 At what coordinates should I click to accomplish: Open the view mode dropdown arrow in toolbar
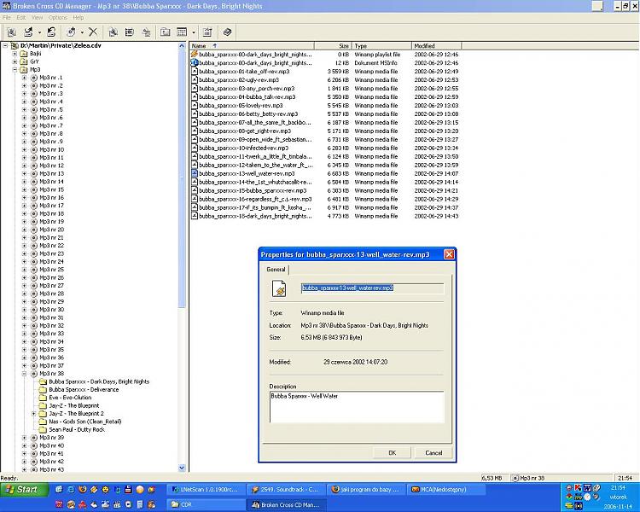(194, 32)
